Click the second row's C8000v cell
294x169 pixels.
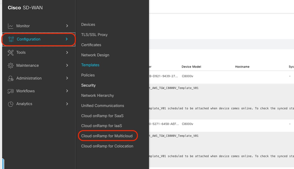click(187, 124)
